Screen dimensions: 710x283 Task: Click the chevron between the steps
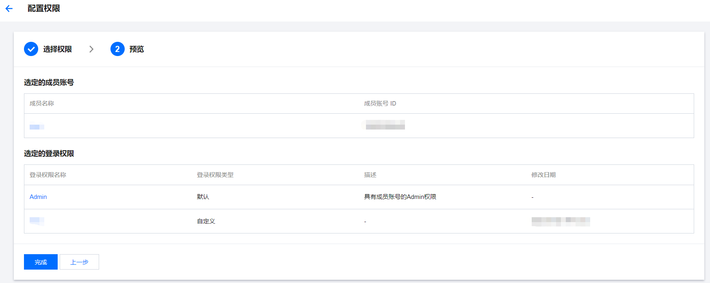[x=91, y=49]
